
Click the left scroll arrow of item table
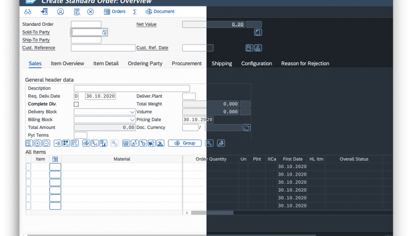click(187, 213)
